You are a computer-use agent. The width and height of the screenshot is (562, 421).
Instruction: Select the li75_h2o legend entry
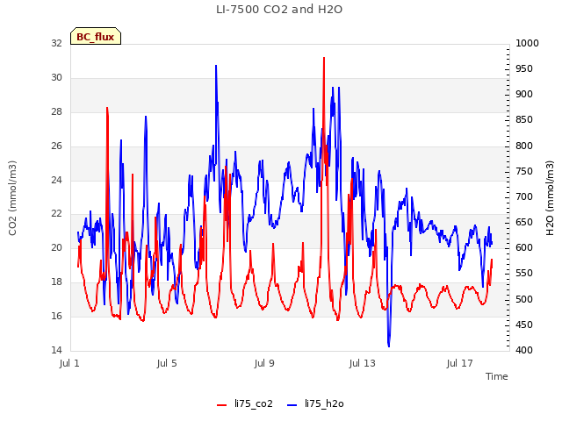click(315, 403)
